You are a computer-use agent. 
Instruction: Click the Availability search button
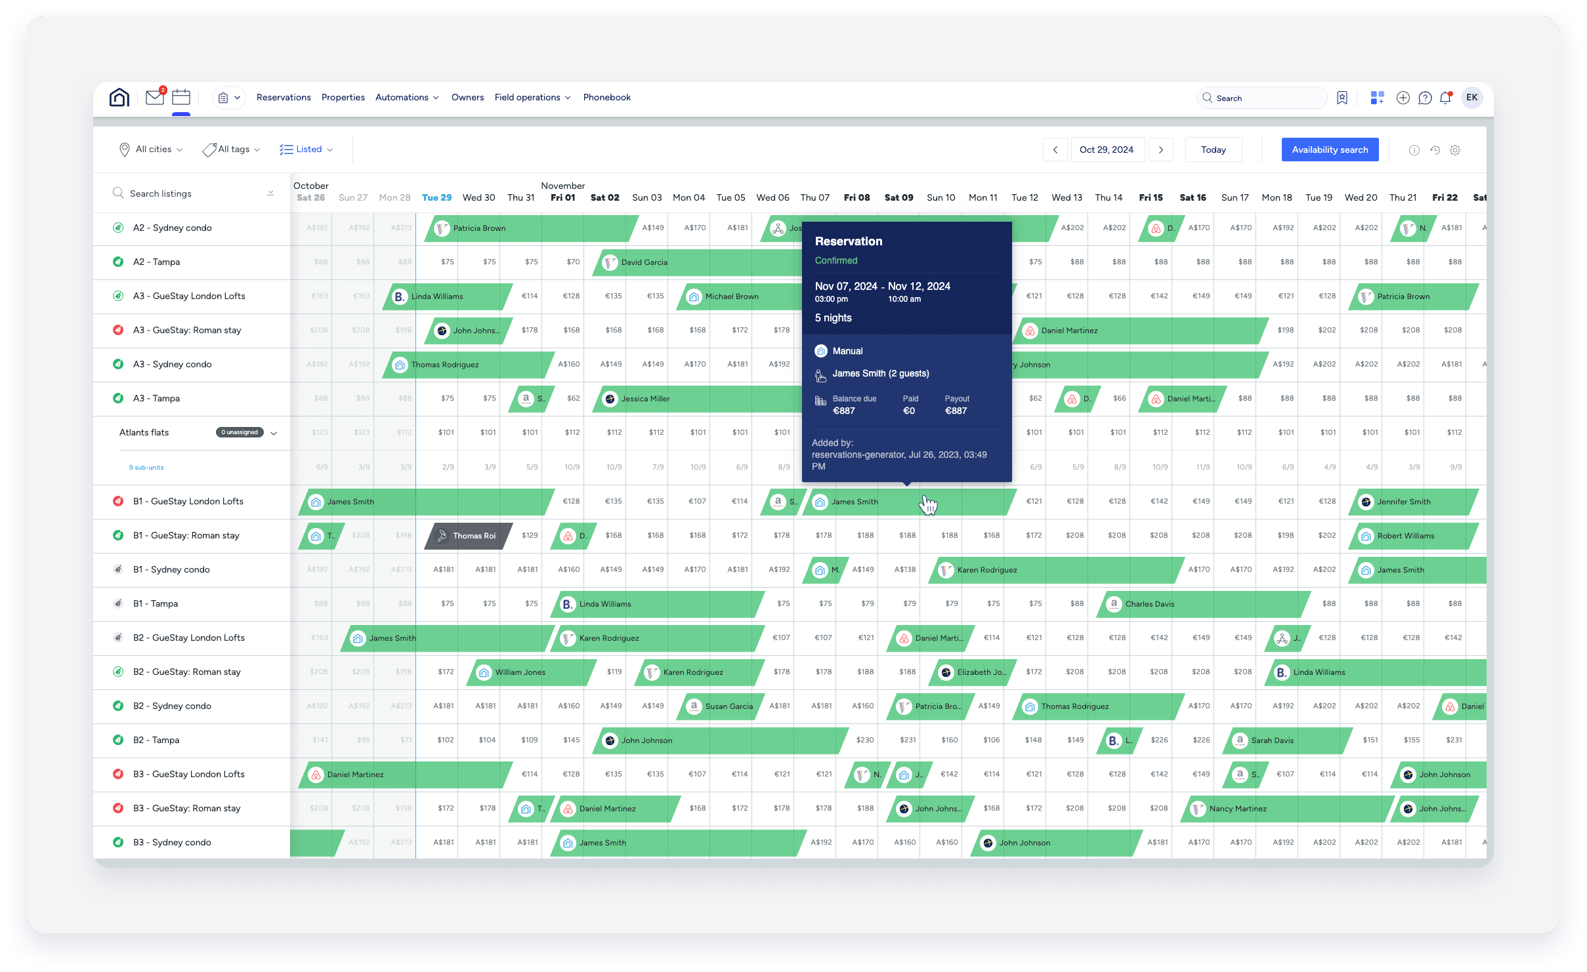coord(1330,150)
